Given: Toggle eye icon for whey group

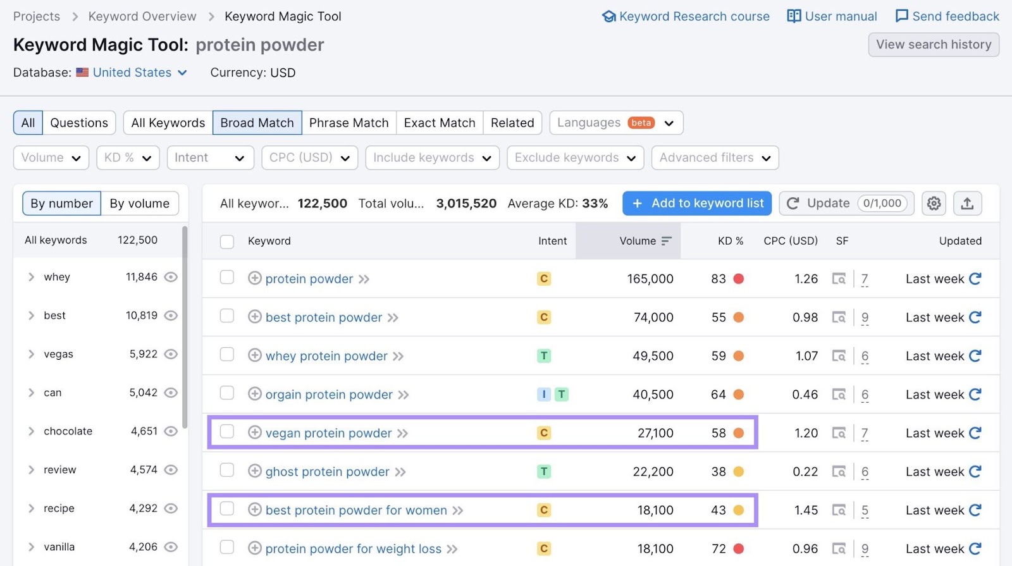Looking at the screenshot, I should 171,277.
